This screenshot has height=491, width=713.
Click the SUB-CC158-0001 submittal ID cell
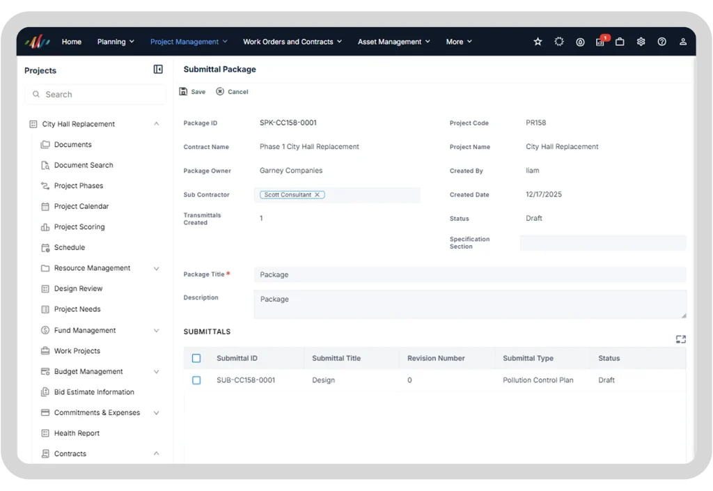coord(246,380)
